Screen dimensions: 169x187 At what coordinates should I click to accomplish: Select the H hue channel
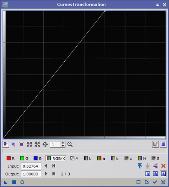point(142,158)
